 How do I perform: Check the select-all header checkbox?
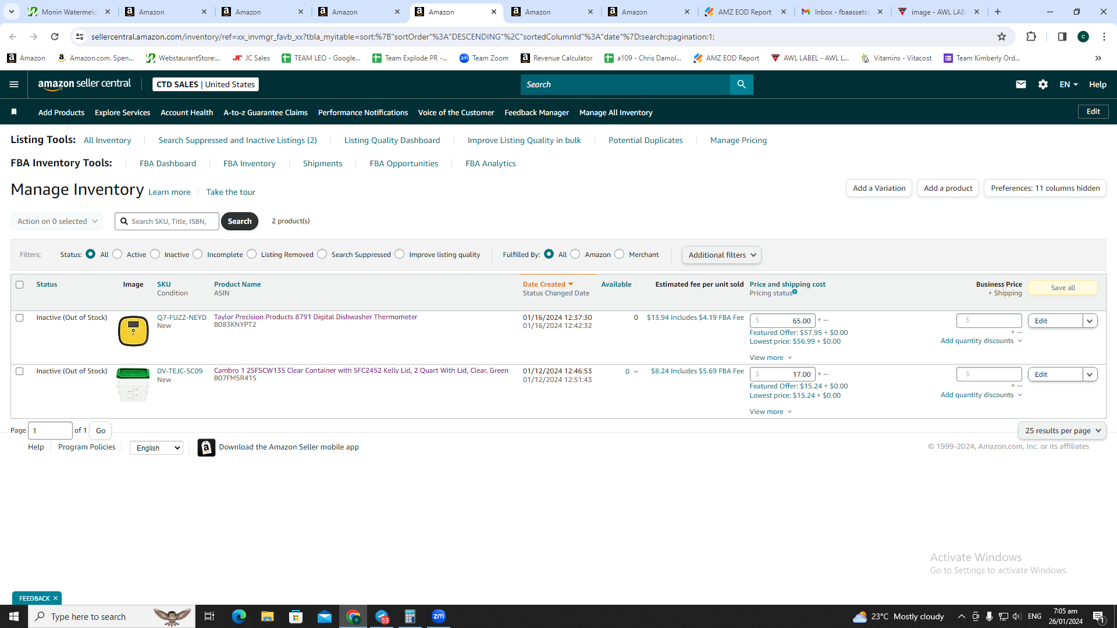pyautogui.click(x=20, y=284)
